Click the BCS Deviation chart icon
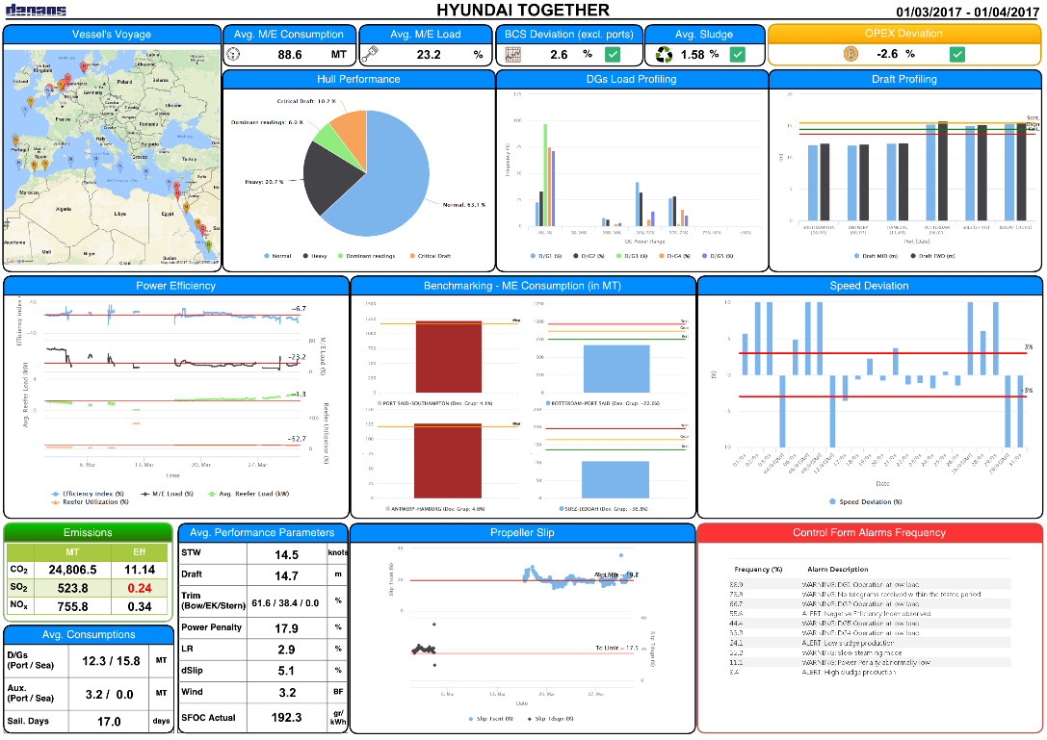 point(512,55)
